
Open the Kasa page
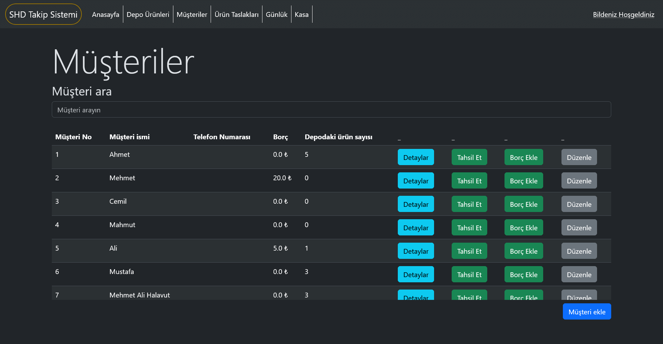301,14
